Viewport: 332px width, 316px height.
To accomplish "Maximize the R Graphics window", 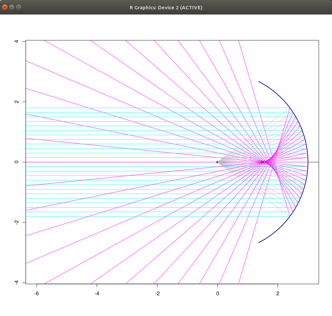I will pyautogui.click(x=19, y=7).
